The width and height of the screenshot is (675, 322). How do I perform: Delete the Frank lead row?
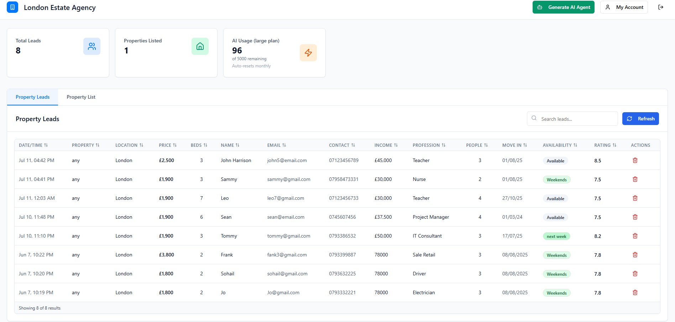pyautogui.click(x=635, y=255)
